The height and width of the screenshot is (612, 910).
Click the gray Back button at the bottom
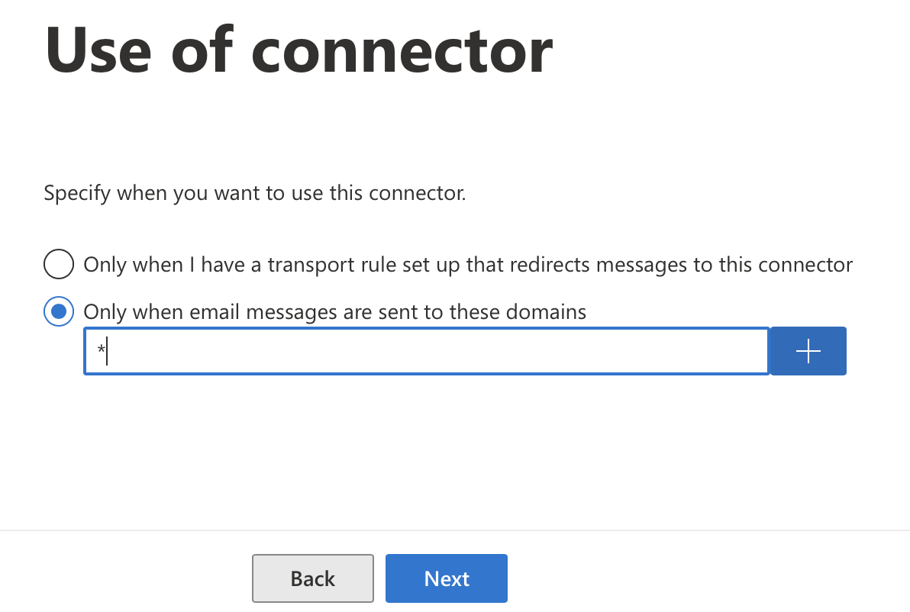pyautogui.click(x=313, y=578)
